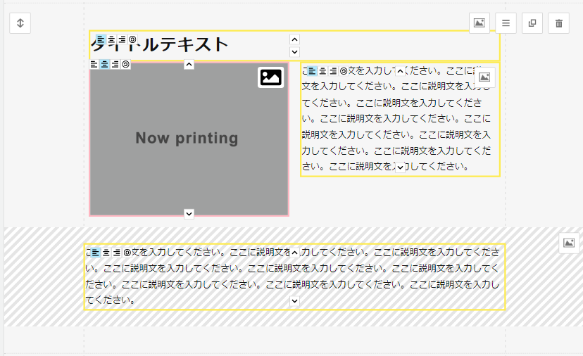Click the down chevron below the Now printing image
The width and height of the screenshot is (583, 356).
[x=189, y=213]
